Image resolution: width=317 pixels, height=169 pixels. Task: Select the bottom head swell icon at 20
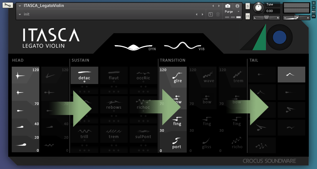(21, 144)
